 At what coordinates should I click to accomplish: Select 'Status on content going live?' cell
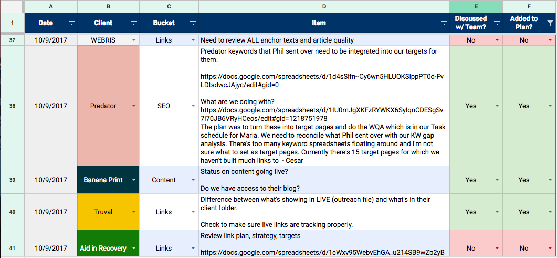pyautogui.click(x=324, y=180)
